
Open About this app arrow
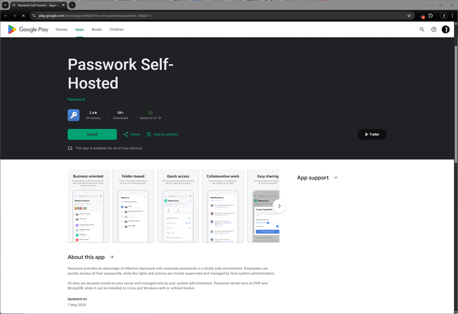click(111, 257)
